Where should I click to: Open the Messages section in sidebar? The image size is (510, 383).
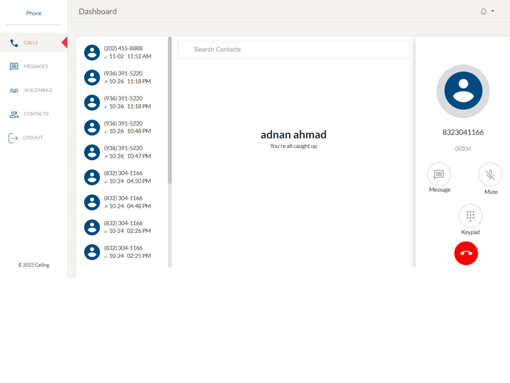tap(34, 66)
